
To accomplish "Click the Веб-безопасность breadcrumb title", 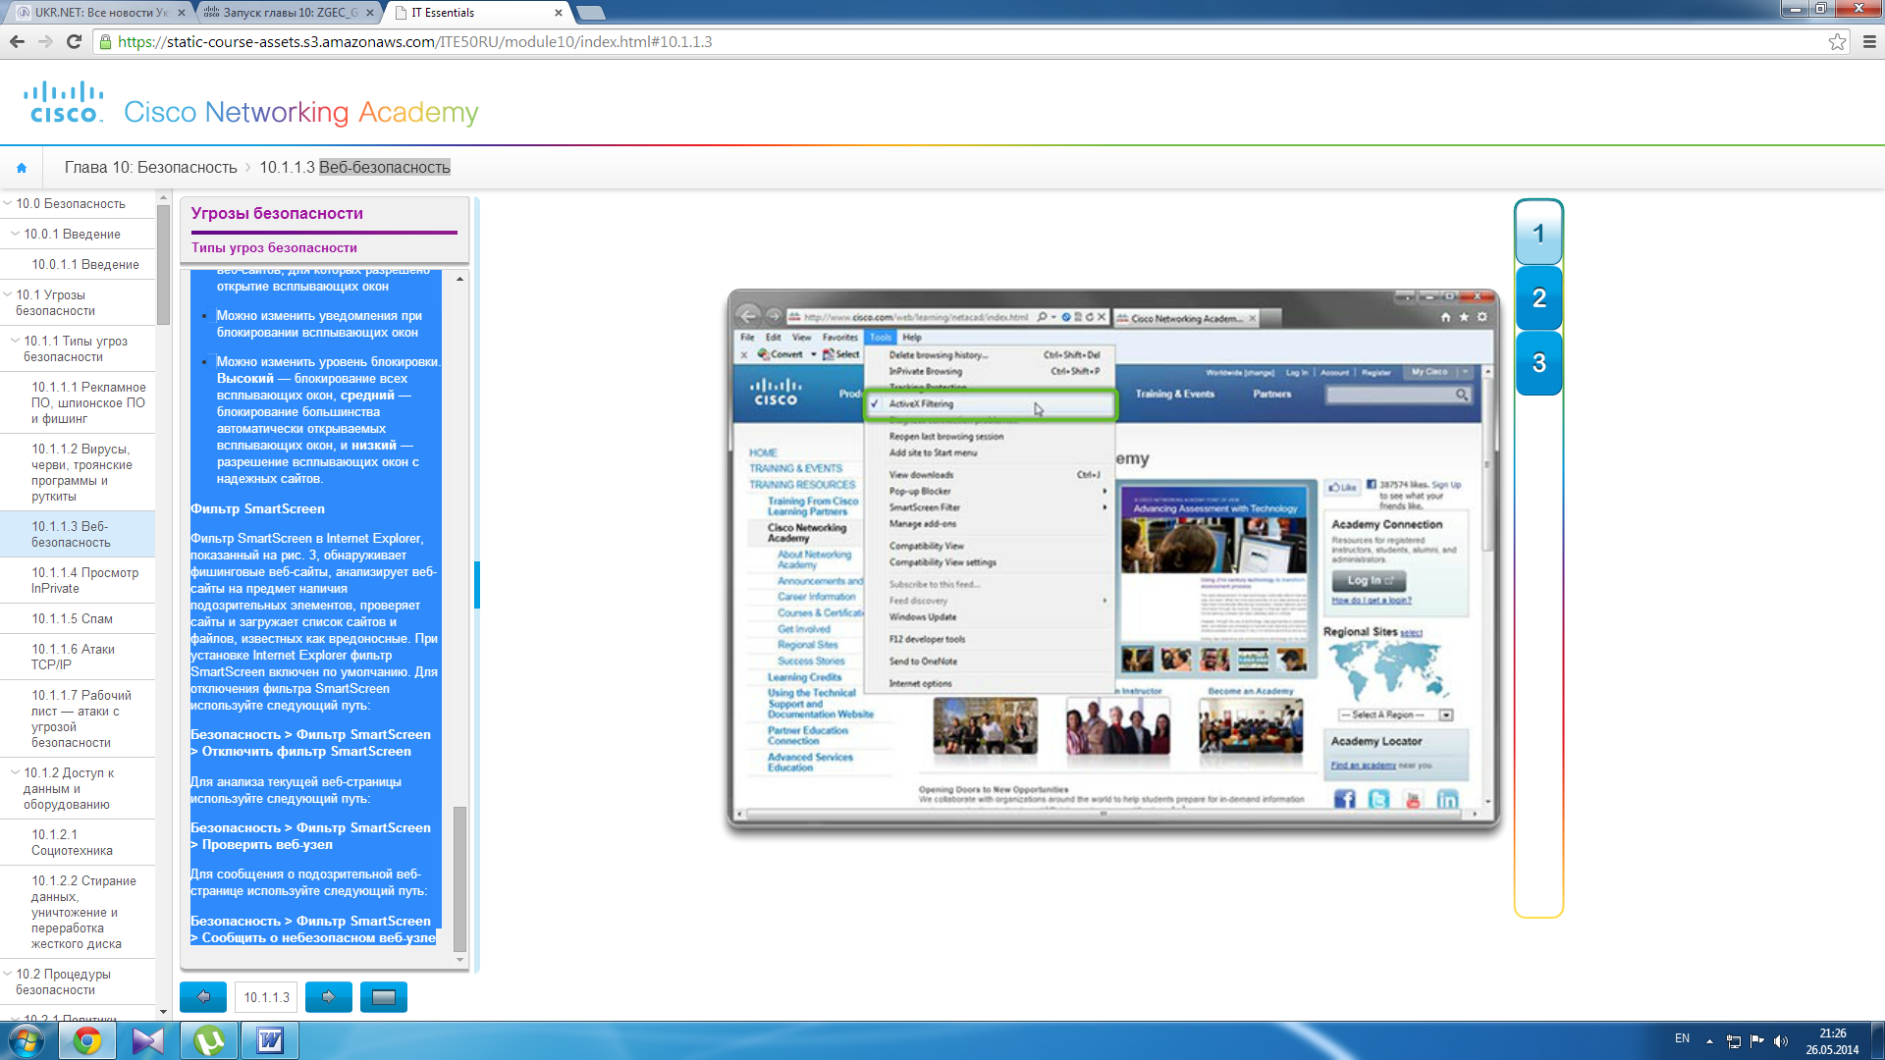I will pos(384,168).
